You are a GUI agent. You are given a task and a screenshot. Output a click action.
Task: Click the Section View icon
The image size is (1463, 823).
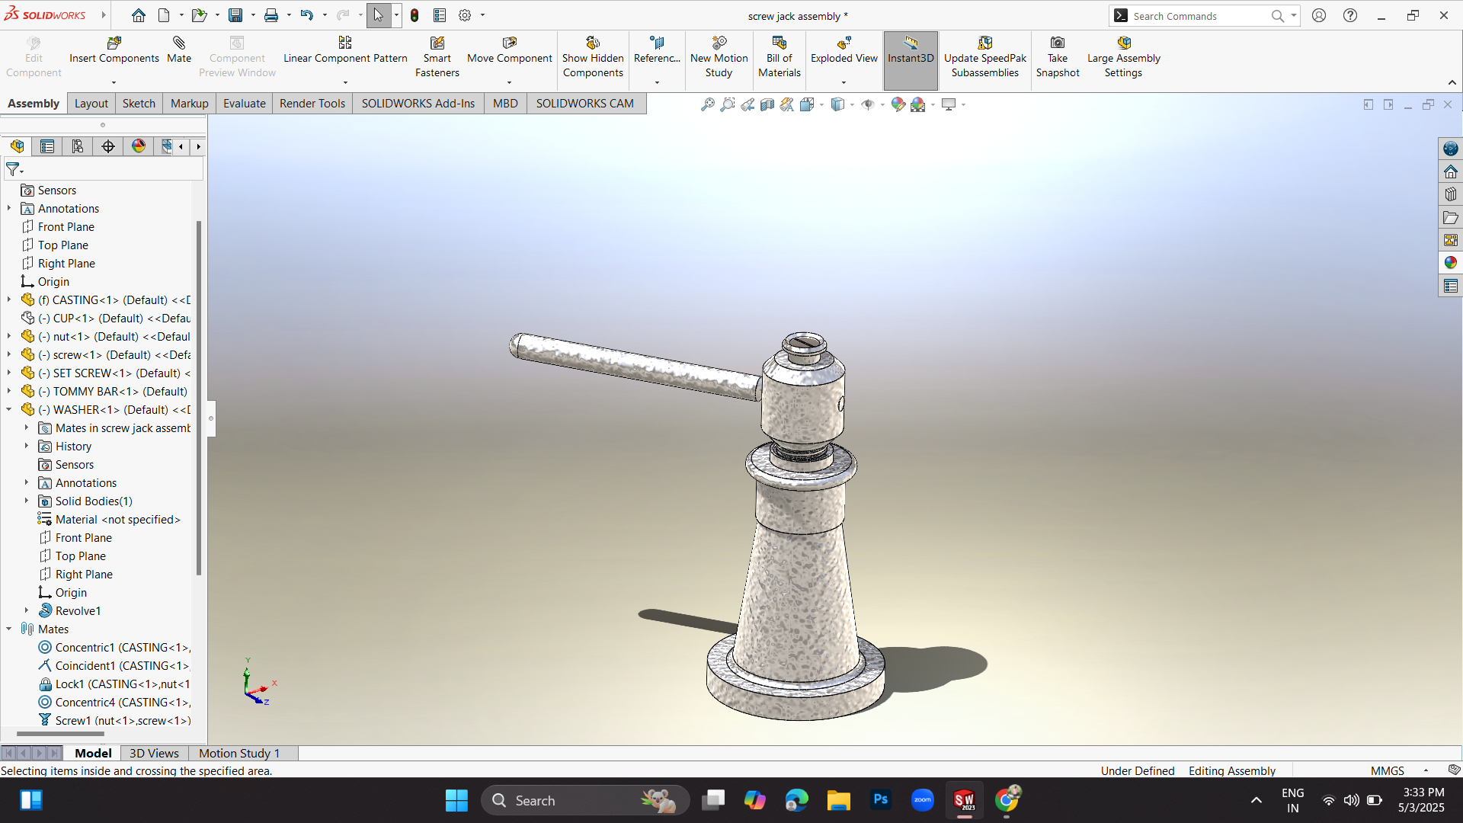(x=767, y=104)
